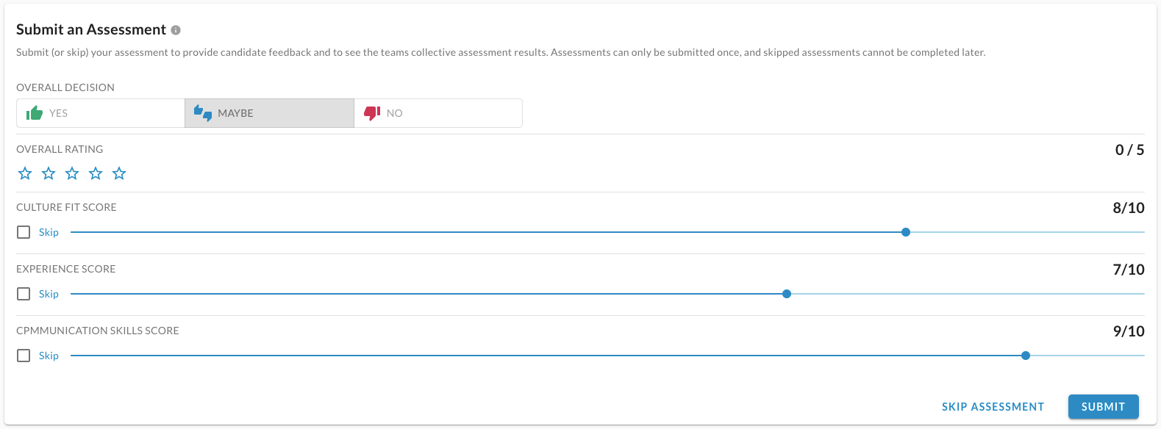
Task: Click the 9/10 communication skills value
Action: click(x=1129, y=331)
